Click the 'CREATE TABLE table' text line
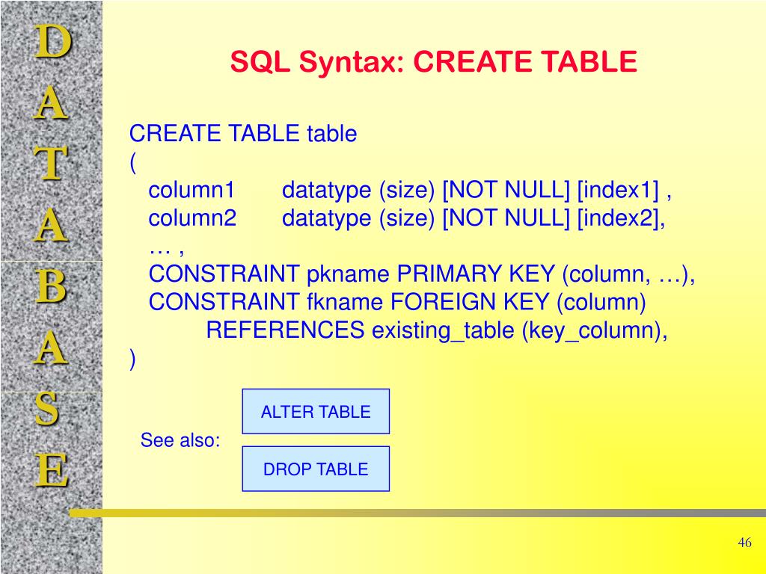 [x=243, y=135]
